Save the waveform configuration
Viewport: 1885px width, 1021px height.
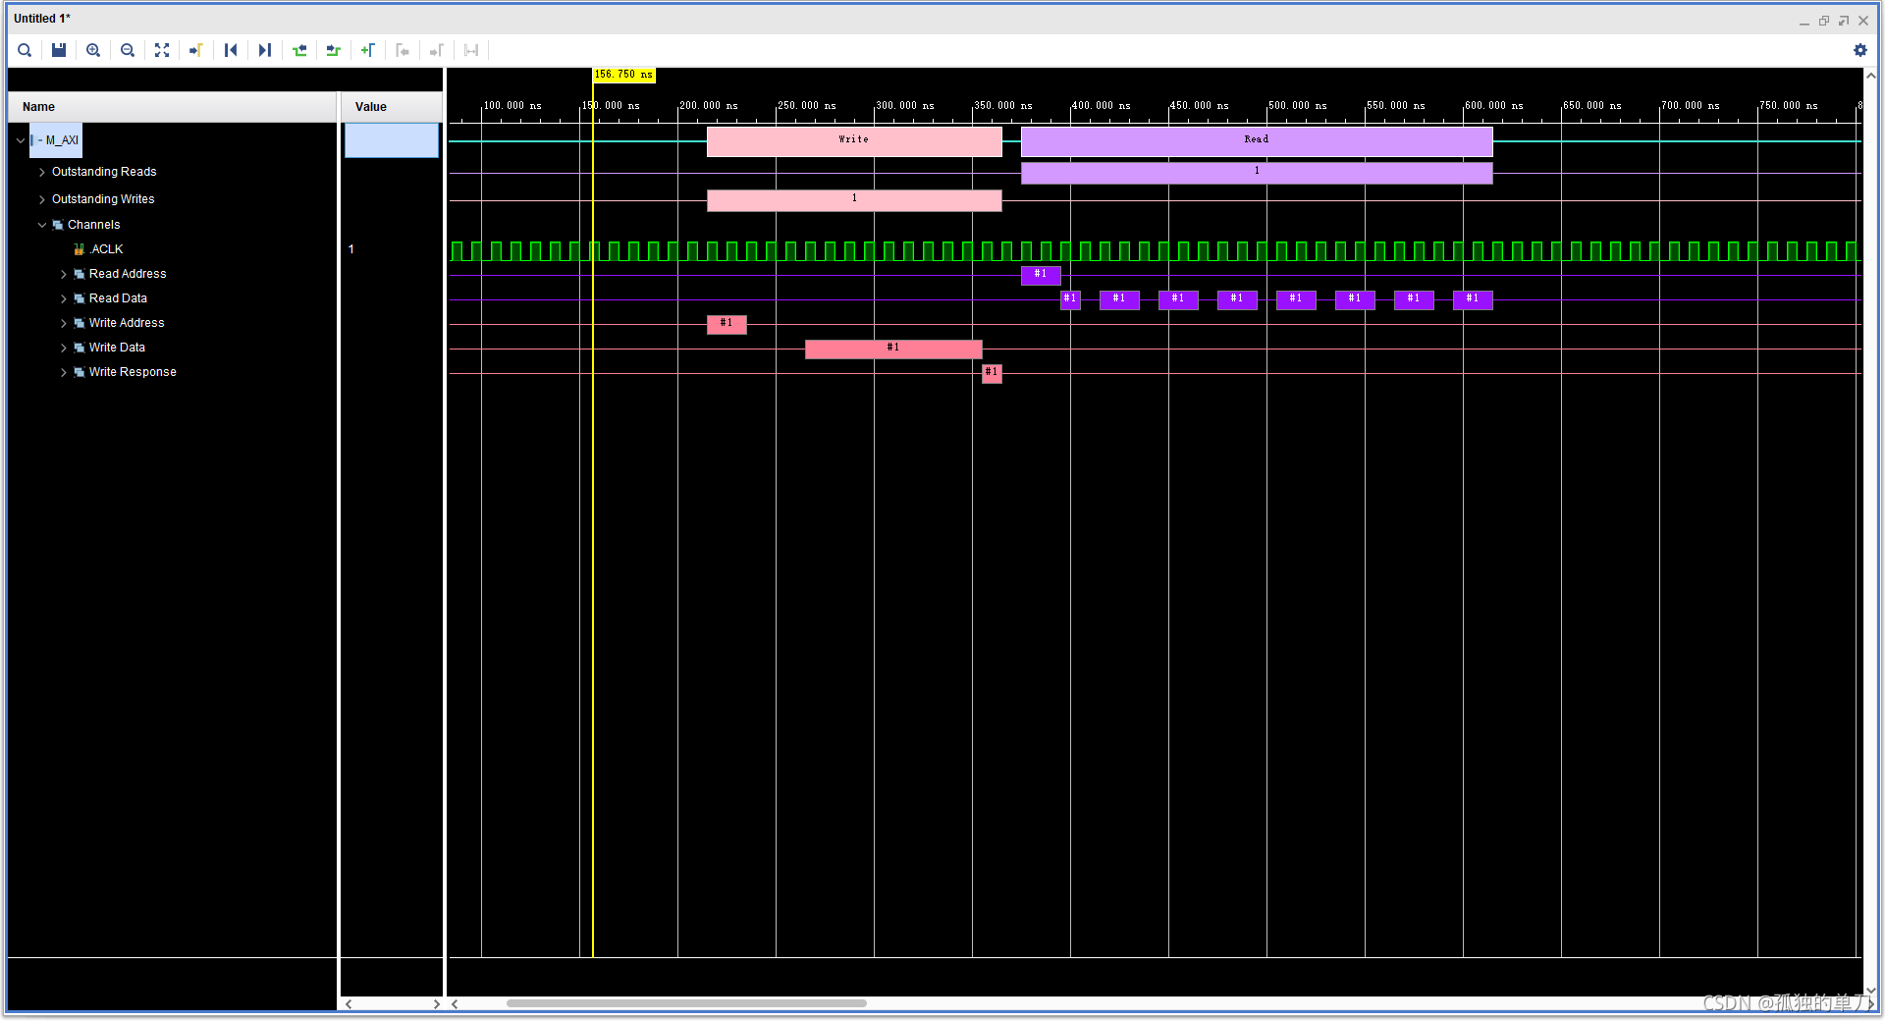pyautogui.click(x=58, y=50)
